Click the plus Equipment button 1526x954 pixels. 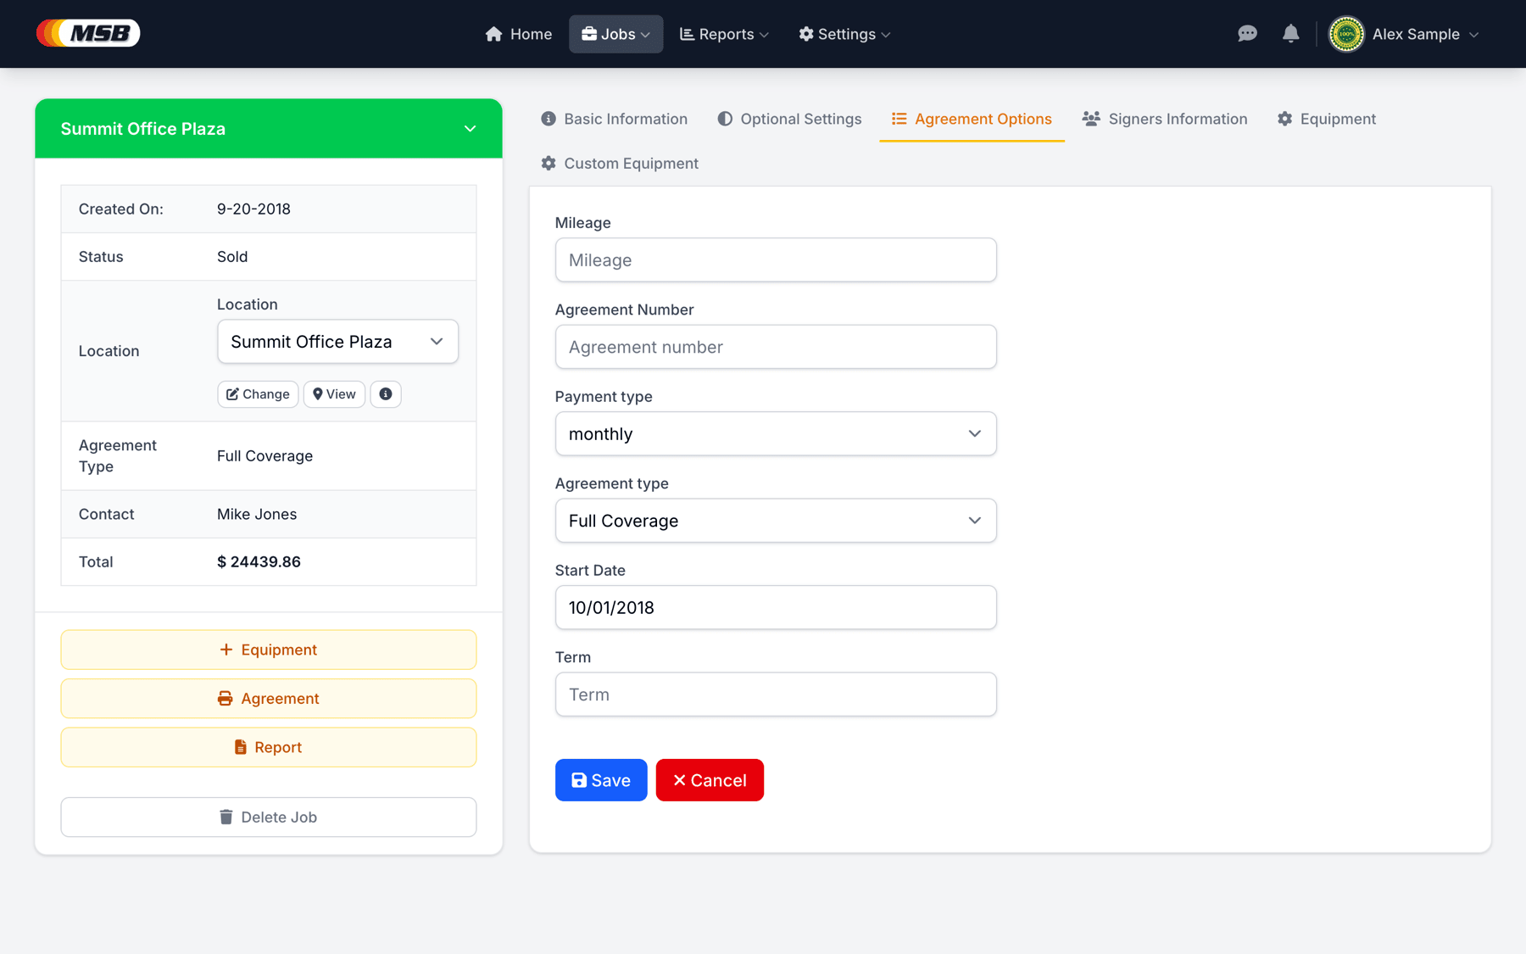coord(269,650)
